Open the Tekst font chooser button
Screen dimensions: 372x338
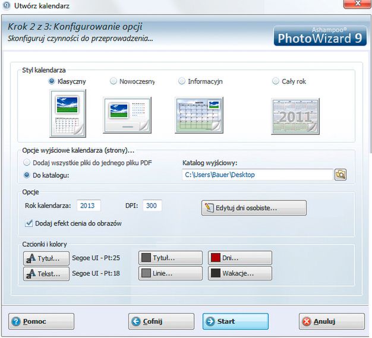[x=46, y=274]
